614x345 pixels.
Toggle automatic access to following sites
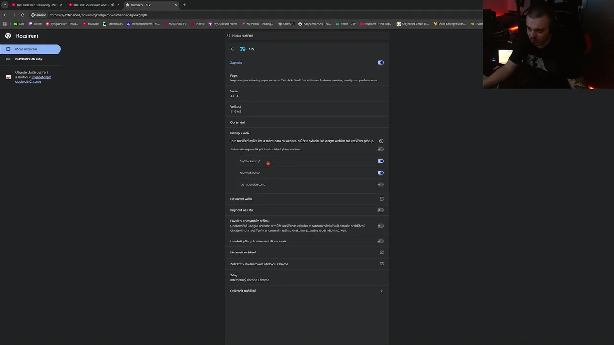[380, 149]
